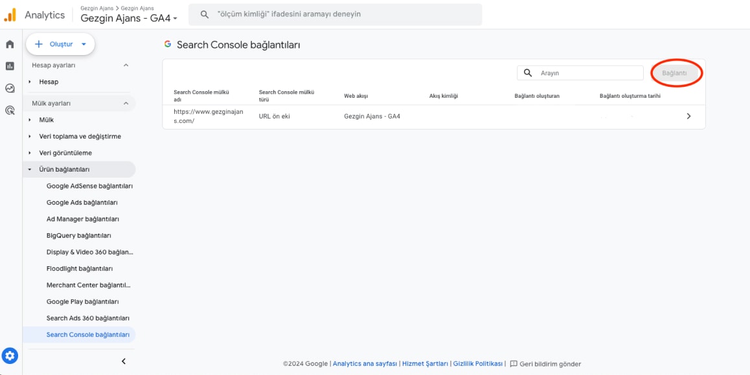Open Google AdSense bağlantıları
Screen dimensions: 750x375
[x=89, y=186]
